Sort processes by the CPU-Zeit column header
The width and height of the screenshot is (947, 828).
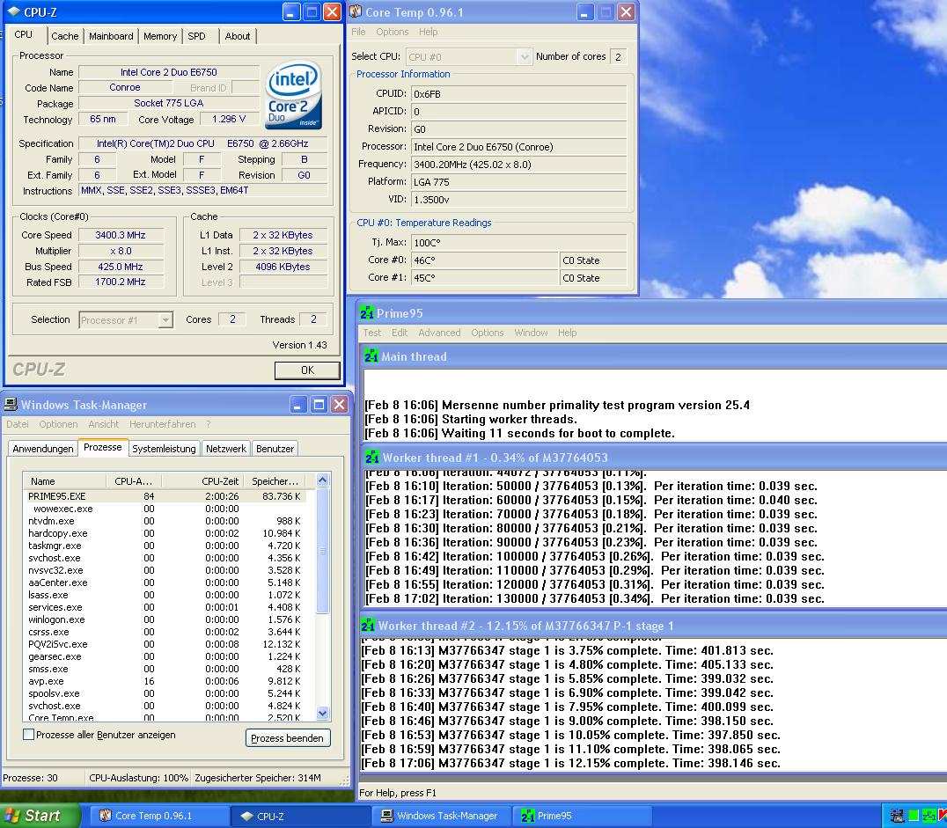[x=202, y=480]
